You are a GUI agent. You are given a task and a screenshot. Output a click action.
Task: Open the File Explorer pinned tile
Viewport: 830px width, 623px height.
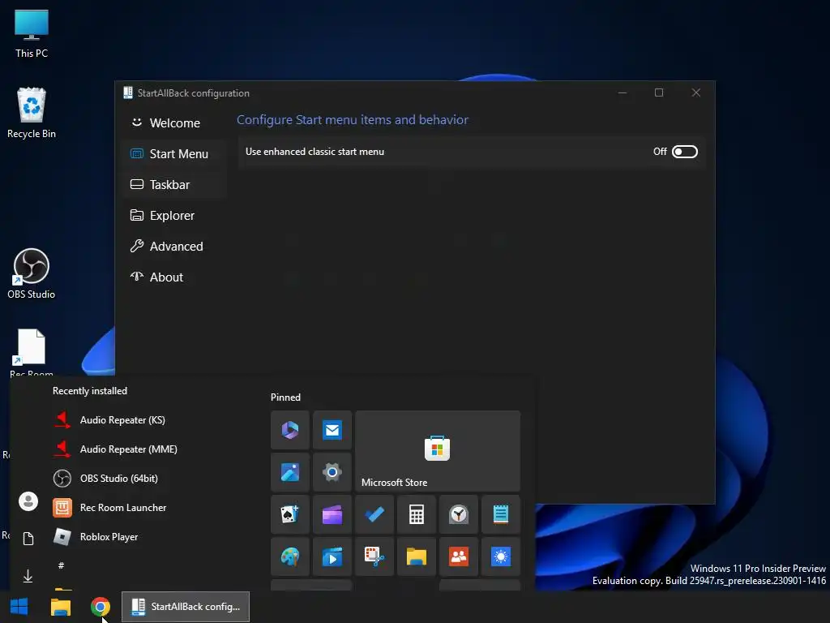pos(417,556)
